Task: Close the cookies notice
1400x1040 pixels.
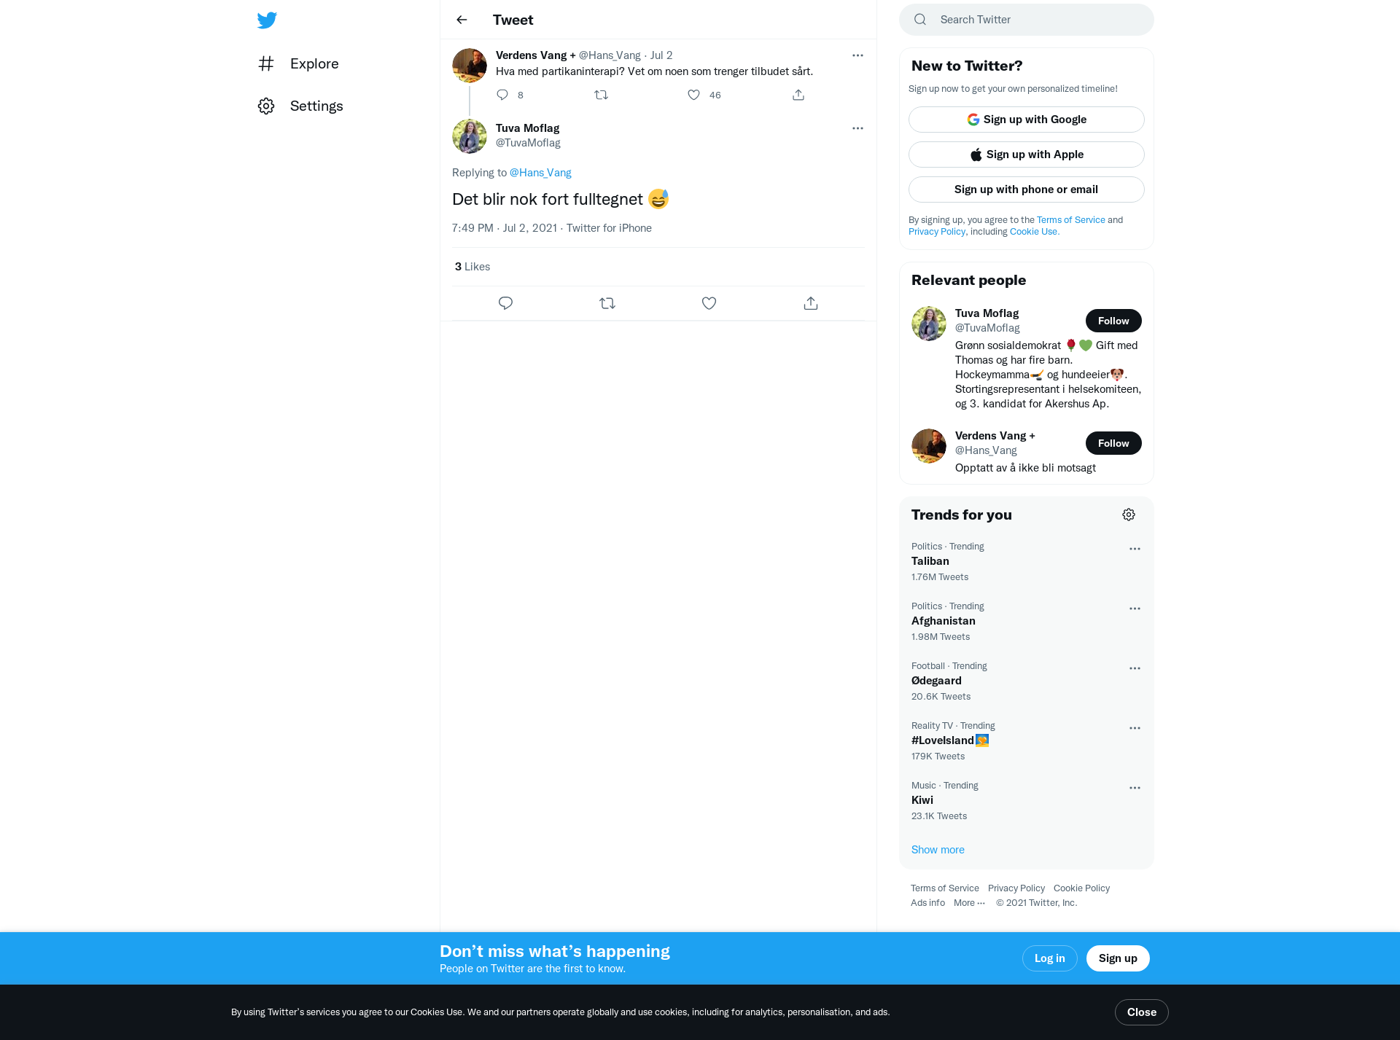Action: click(1142, 1012)
